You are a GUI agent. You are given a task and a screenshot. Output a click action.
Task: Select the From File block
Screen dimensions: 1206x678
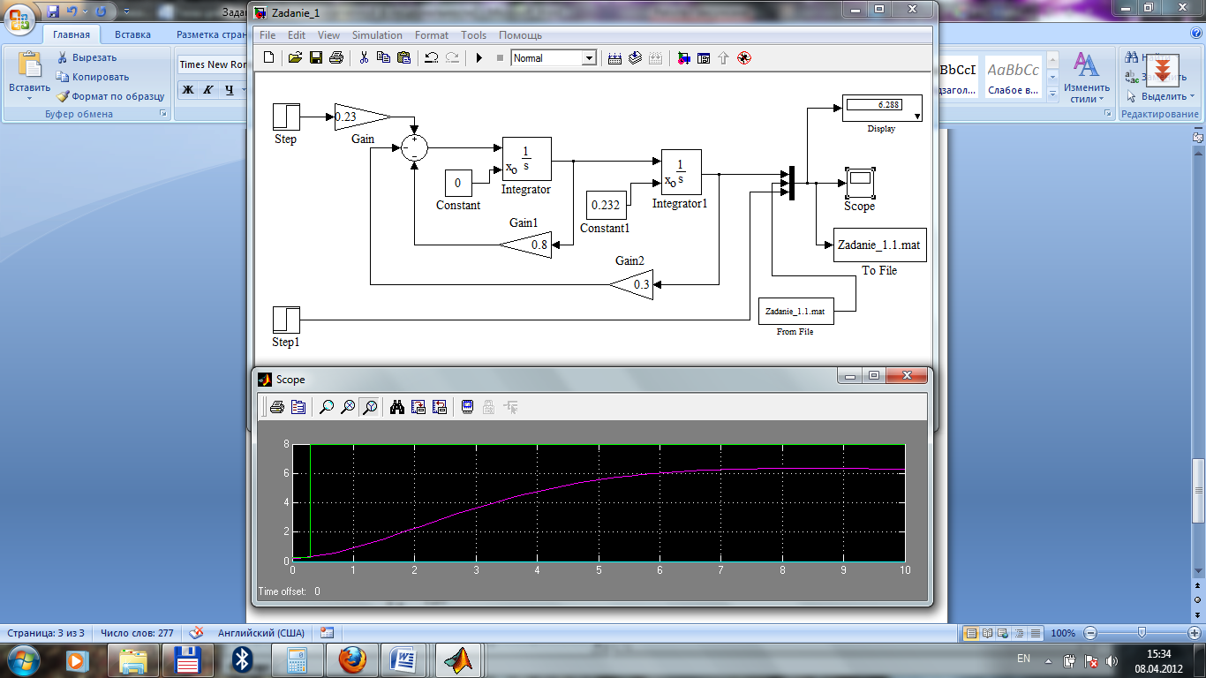tap(795, 311)
